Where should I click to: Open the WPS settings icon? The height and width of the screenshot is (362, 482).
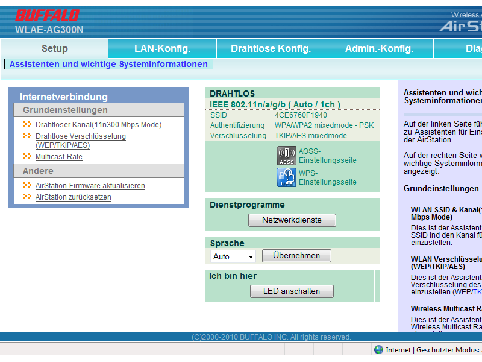[287, 177]
